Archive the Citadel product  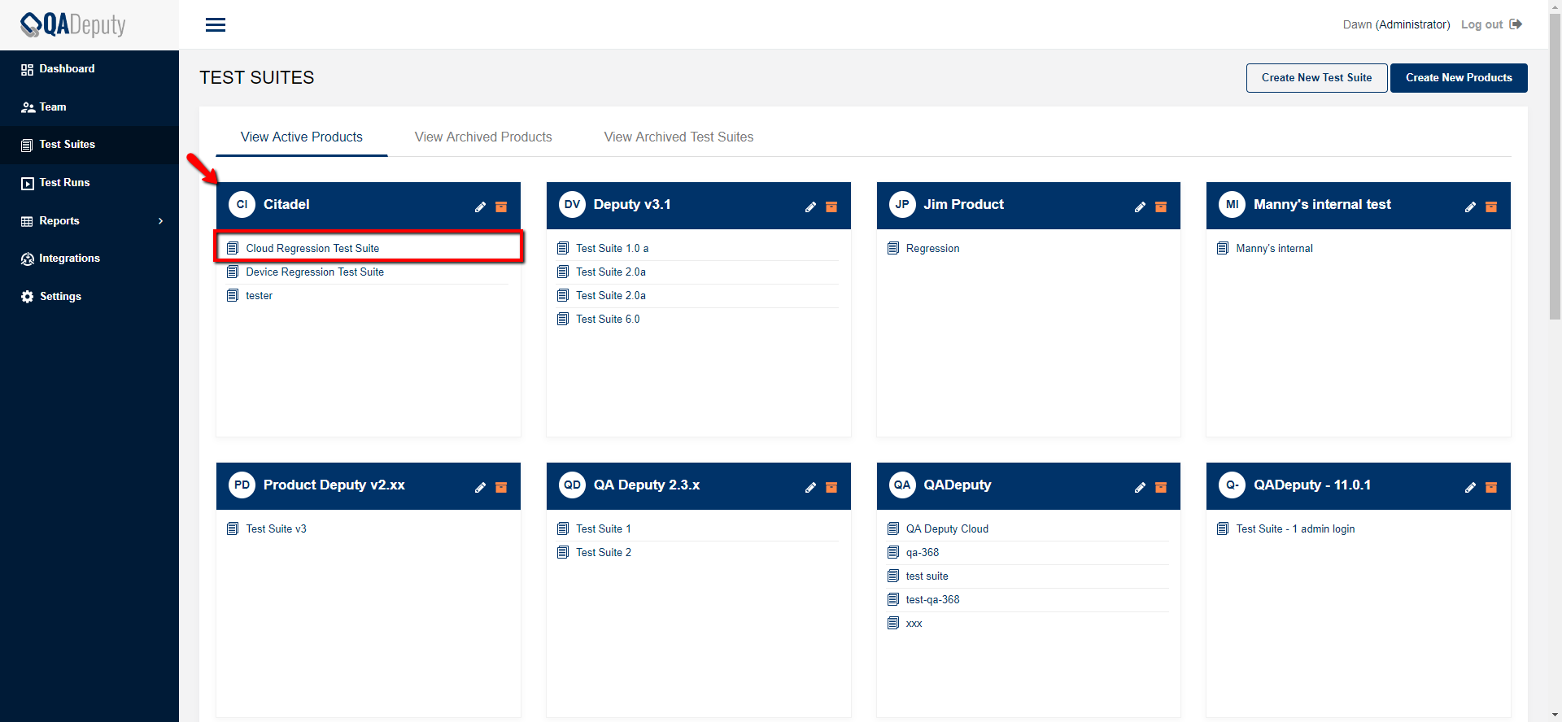click(x=501, y=207)
